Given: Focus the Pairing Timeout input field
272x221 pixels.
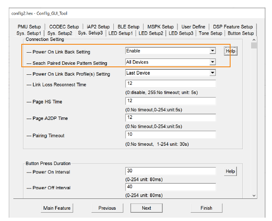Looking at the screenshot, I should tap(170, 135).
